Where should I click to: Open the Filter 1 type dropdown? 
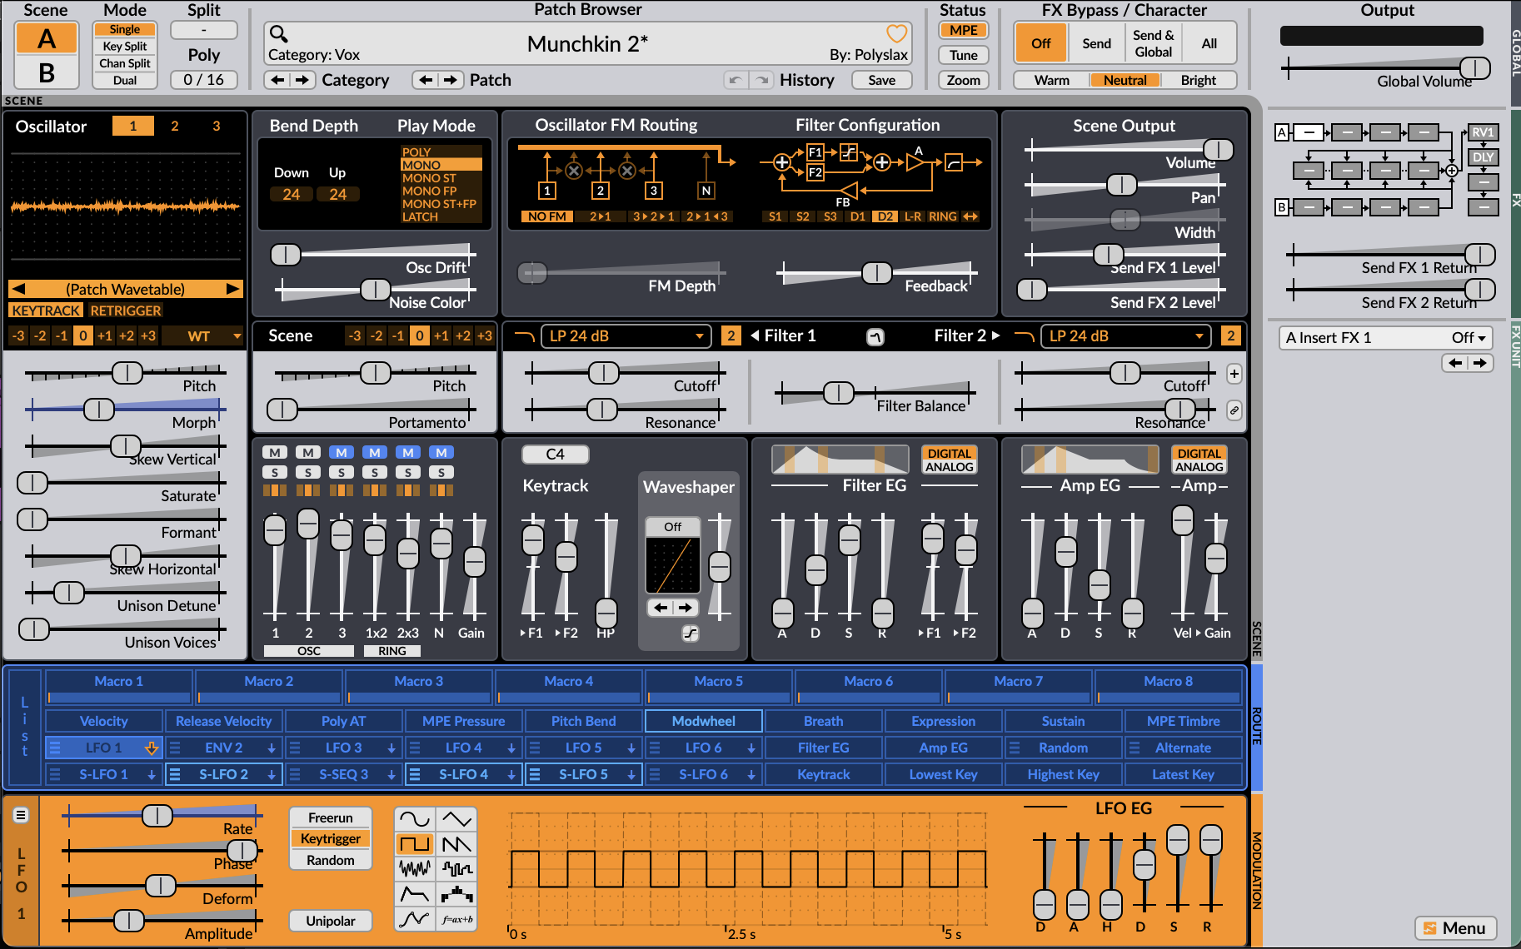[x=626, y=335]
